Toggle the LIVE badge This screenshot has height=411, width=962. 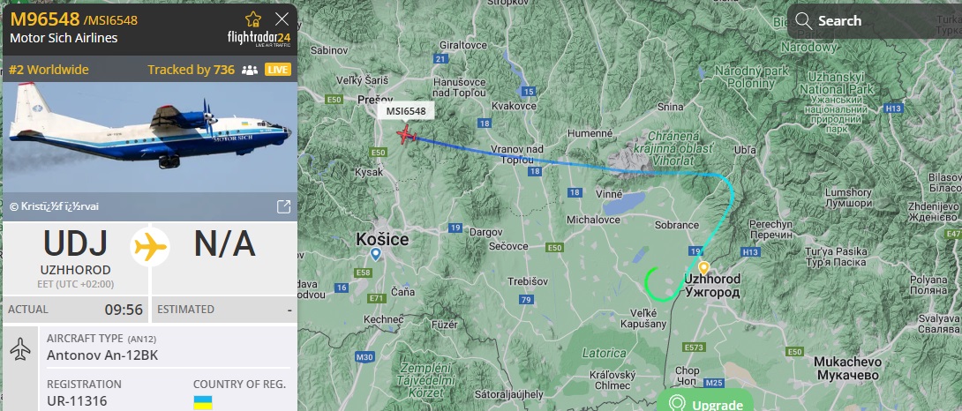[x=278, y=70]
